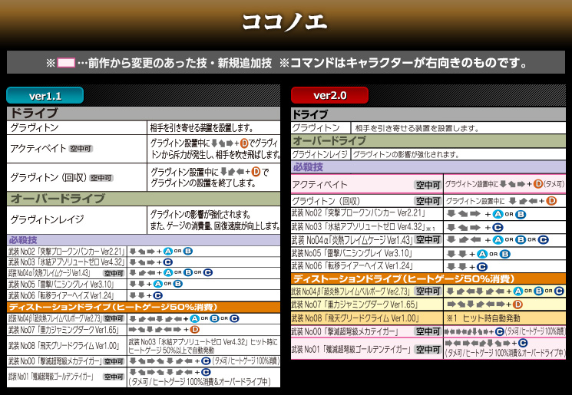Click the A button icon in ver1.1 武装No02 command
Image resolution: width=572 pixels, height=395 pixels.
click(168, 251)
